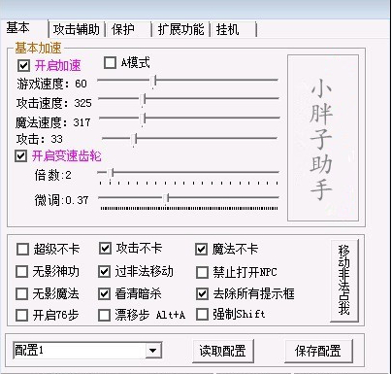Click the 攻击速度: 325 label
This screenshot has width=392, height=374.
point(54,103)
